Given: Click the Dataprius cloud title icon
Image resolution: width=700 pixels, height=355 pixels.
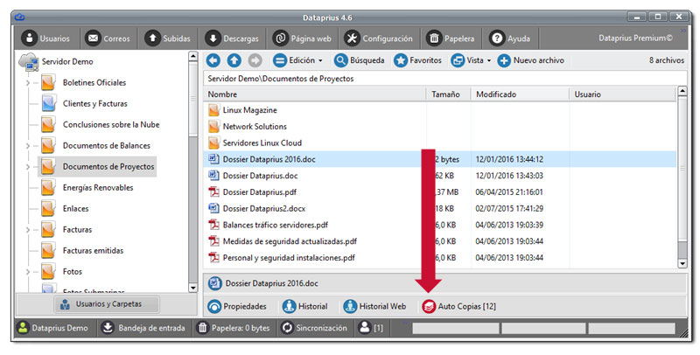Looking at the screenshot, I should click(19, 17).
